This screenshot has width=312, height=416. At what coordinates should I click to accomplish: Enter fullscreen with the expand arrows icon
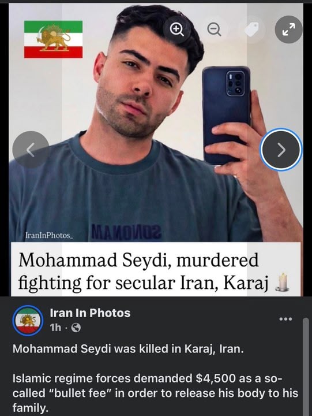(289, 29)
